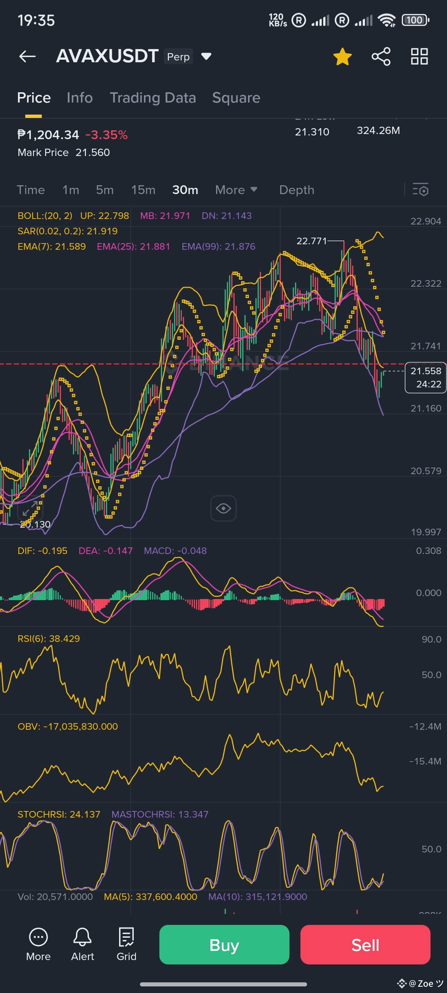Toggle the favorite star icon
447x993 pixels.
342,57
